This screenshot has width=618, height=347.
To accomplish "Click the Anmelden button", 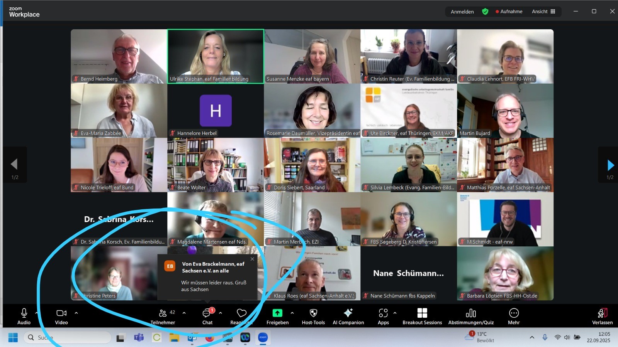I will click(462, 12).
